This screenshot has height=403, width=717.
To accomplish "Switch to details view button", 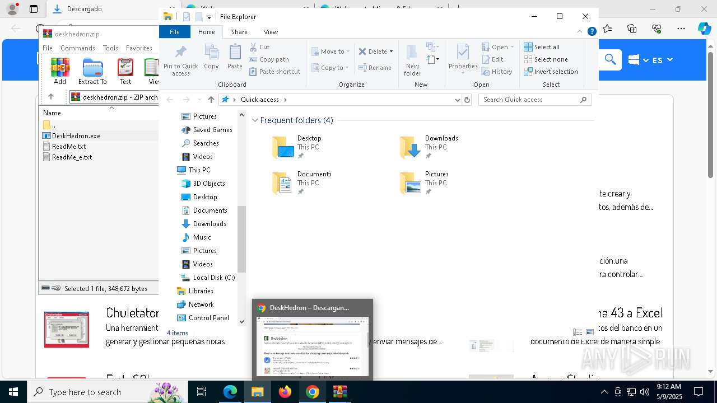I will click(x=578, y=332).
